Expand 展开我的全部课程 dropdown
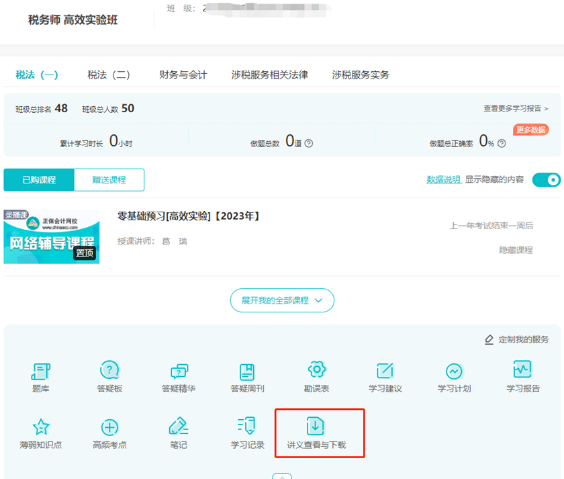Image resolution: width=564 pixels, height=479 pixels. coord(283,300)
